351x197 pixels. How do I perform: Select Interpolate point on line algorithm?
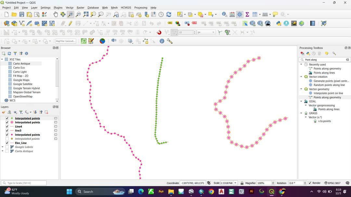coord(328,93)
